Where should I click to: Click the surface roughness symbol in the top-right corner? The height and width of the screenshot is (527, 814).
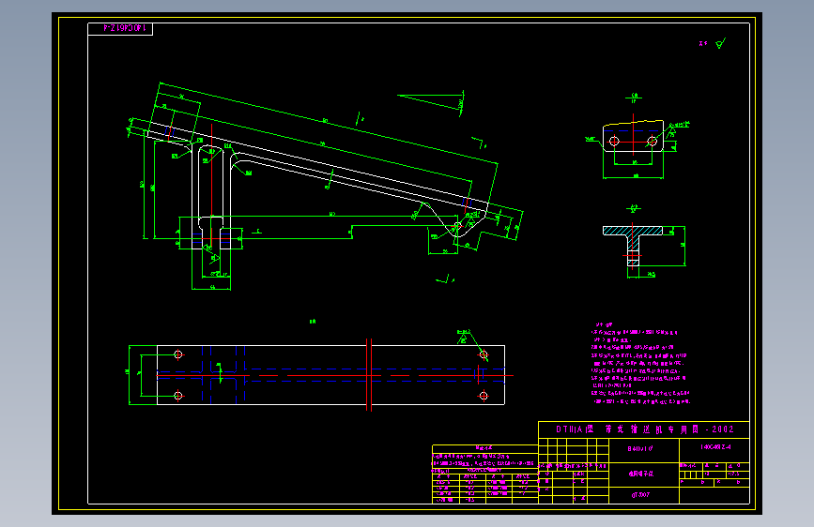pos(720,43)
